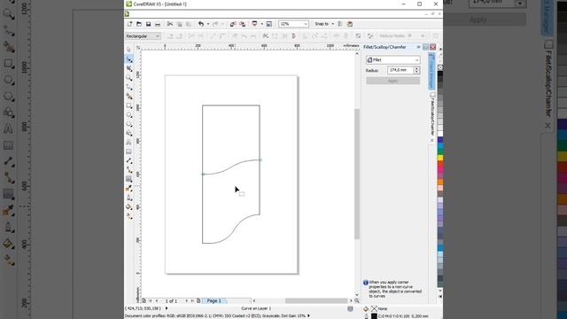Click the Radius spinner arrows
The width and height of the screenshot is (567, 319).
(x=416, y=70)
